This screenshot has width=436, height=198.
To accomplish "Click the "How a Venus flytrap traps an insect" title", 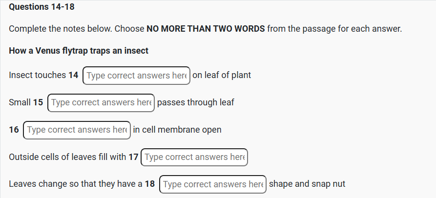I will coord(79,51).
